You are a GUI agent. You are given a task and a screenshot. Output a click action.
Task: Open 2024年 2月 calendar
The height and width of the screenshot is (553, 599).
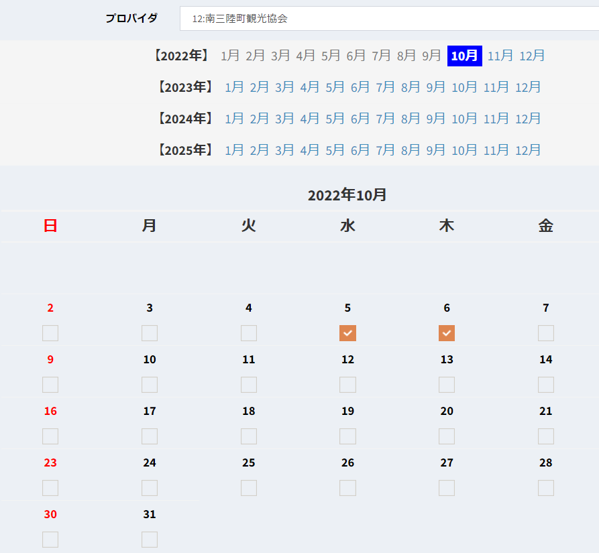coord(260,119)
